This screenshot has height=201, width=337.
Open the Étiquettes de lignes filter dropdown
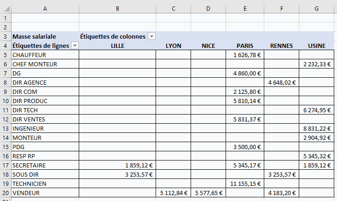coord(74,46)
